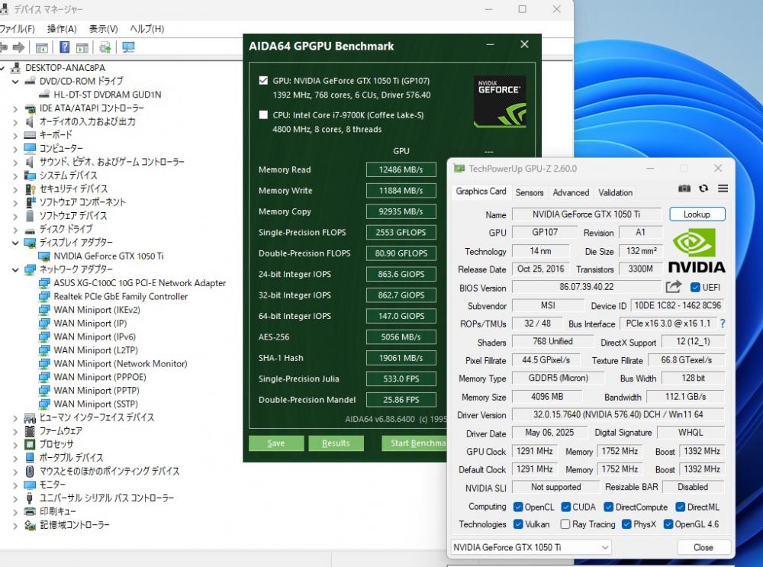Viewport: 763px width, 567px height.
Task: Click the NVIDIA logo in GPU-Z
Action: 697,251
